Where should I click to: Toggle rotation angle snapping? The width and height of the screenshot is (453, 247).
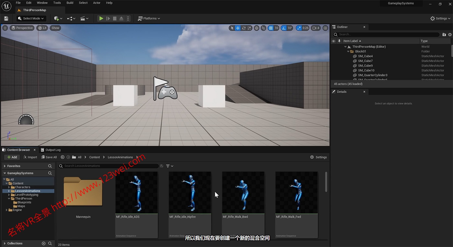pyautogui.click(x=284, y=28)
